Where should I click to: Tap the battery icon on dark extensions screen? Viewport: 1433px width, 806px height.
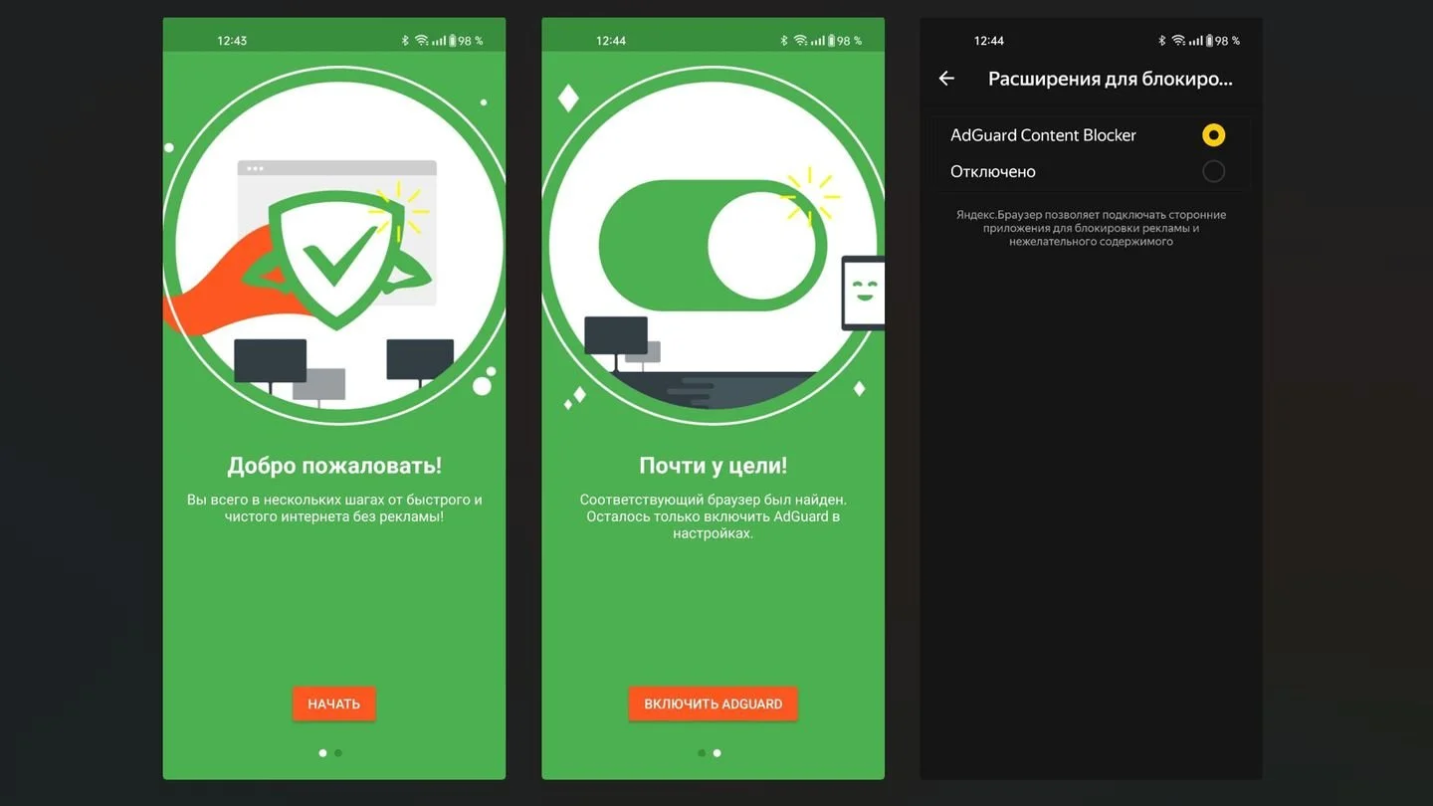coord(1209,41)
